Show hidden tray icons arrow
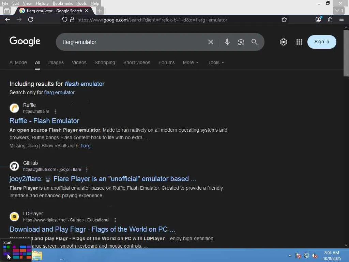This screenshot has height=262, width=349. click(x=290, y=256)
